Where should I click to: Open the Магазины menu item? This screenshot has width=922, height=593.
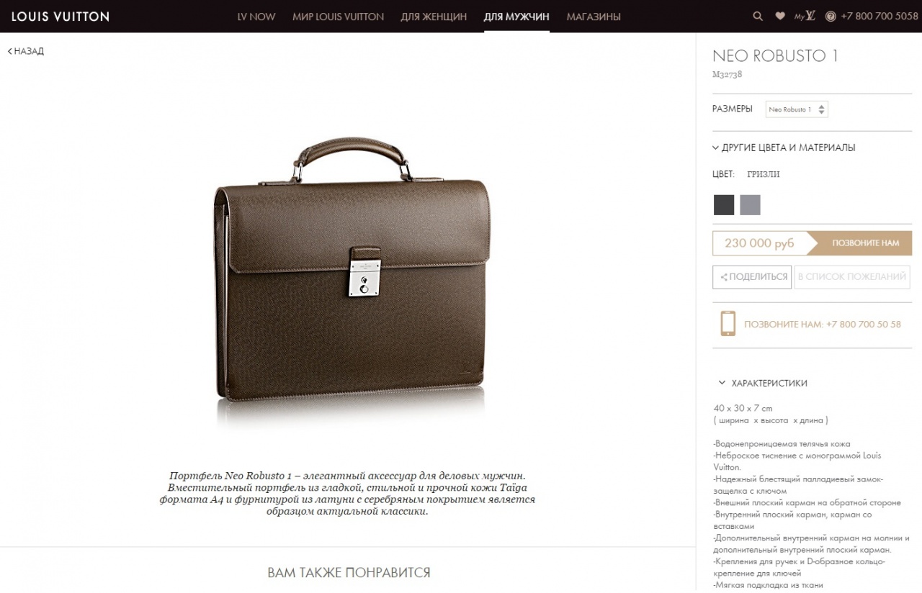[594, 17]
